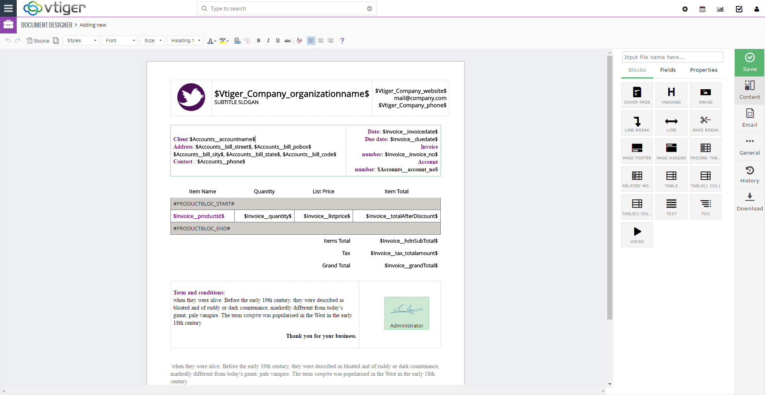
Task: Click the file name input field
Action: tap(673, 57)
